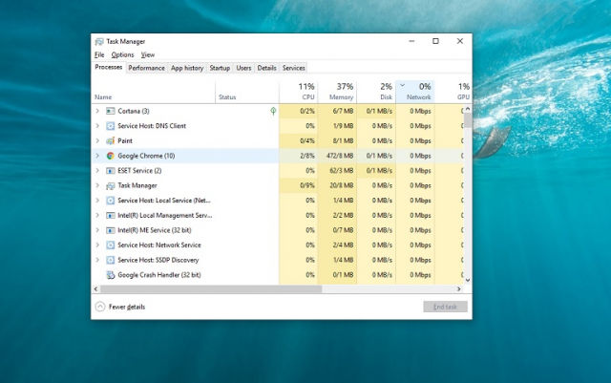Select the Intel(R) Local Management Serv... name

165,215
